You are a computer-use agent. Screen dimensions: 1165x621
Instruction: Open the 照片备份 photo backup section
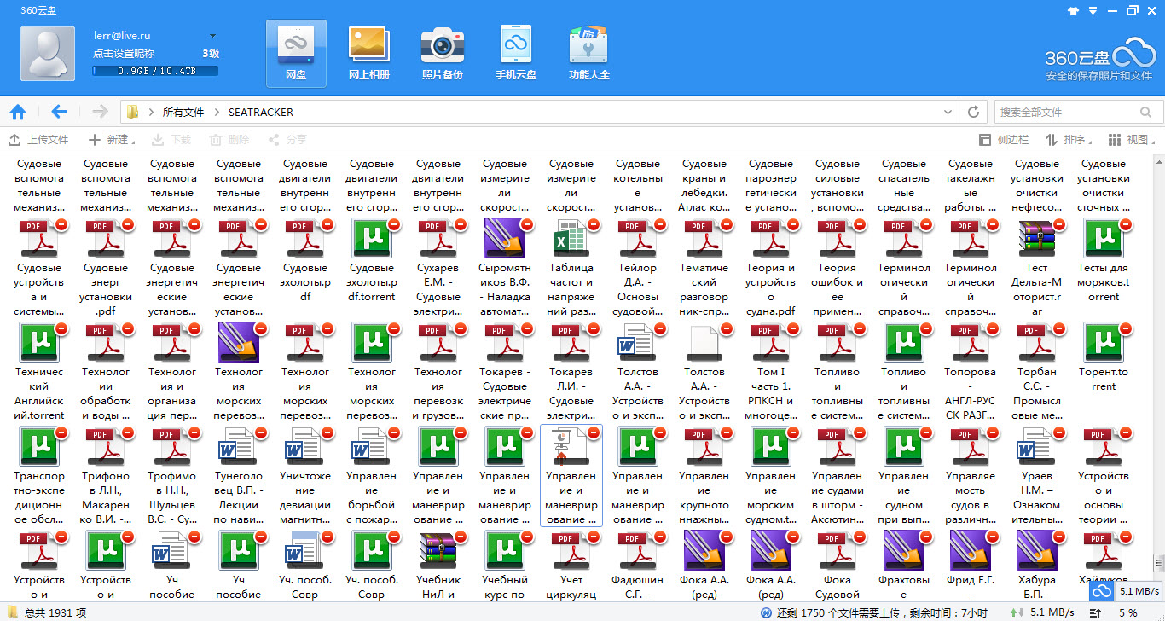tap(442, 53)
